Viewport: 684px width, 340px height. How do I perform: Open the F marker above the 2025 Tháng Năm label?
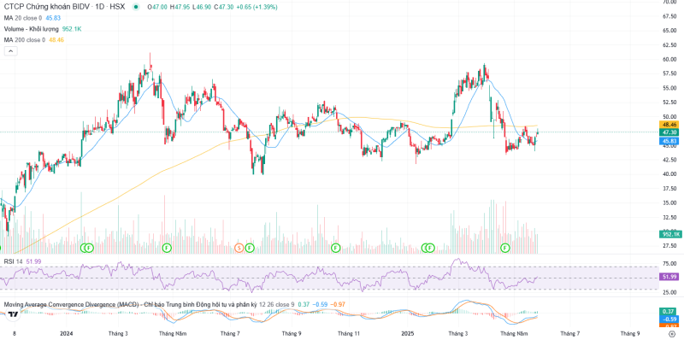(505, 248)
